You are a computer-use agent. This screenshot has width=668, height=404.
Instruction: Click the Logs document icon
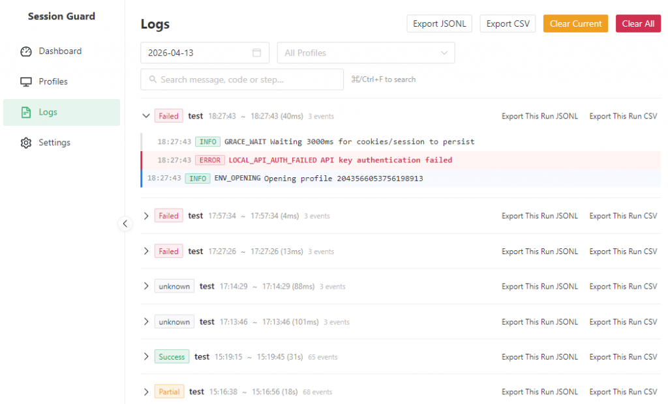[x=26, y=113]
